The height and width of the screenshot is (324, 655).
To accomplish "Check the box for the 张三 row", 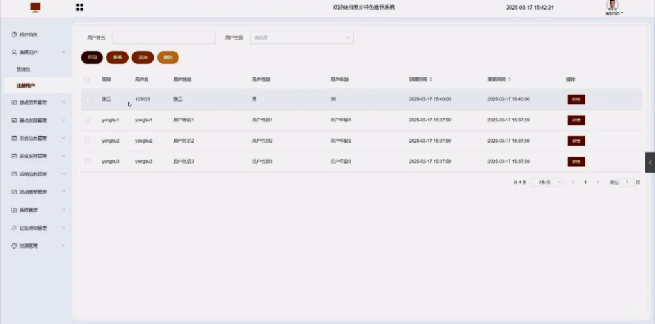I will 88,99.
